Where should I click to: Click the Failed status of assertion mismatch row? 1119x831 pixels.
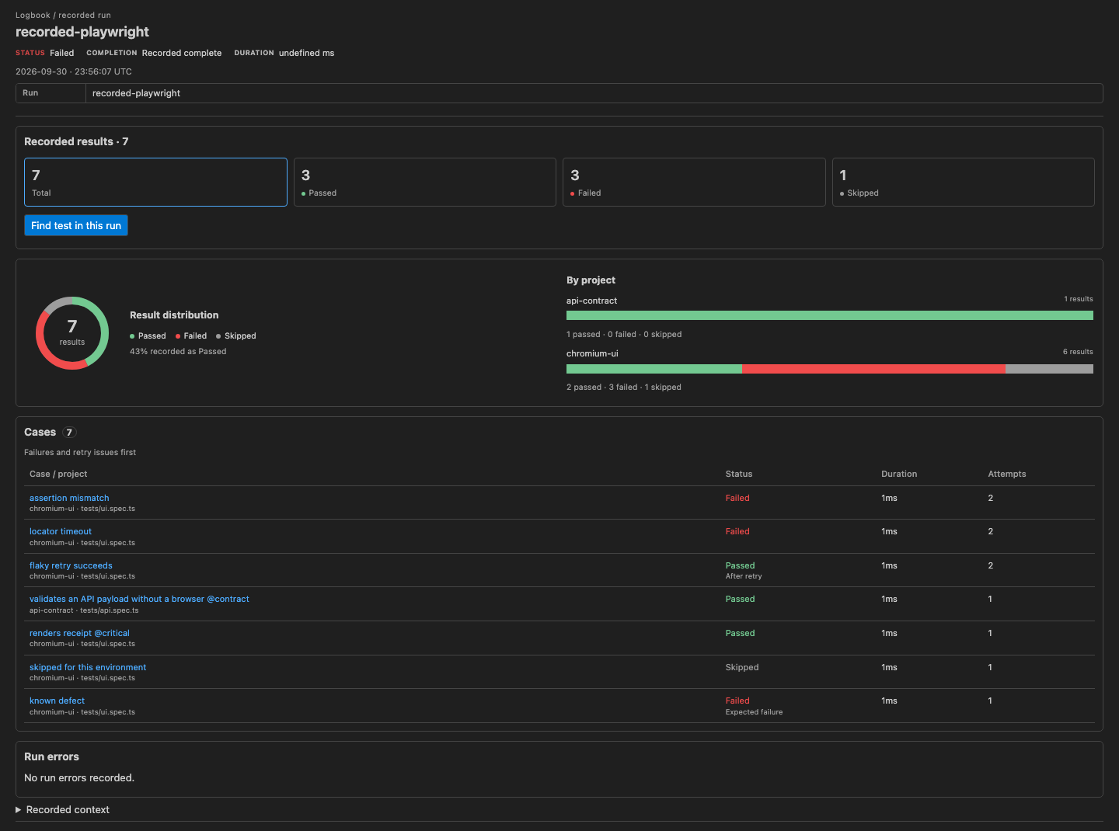click(x=737, y=498)
